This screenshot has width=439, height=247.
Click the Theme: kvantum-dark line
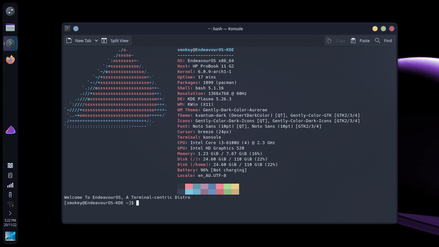coord(269,115)
